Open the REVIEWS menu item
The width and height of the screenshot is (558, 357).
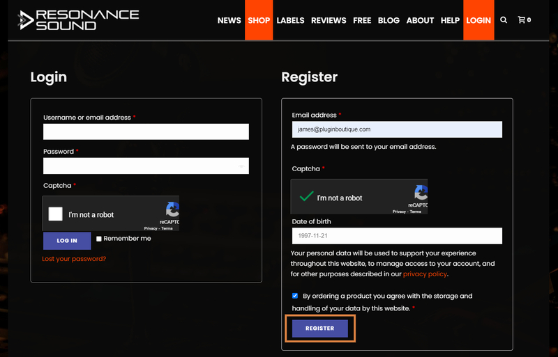329,20
